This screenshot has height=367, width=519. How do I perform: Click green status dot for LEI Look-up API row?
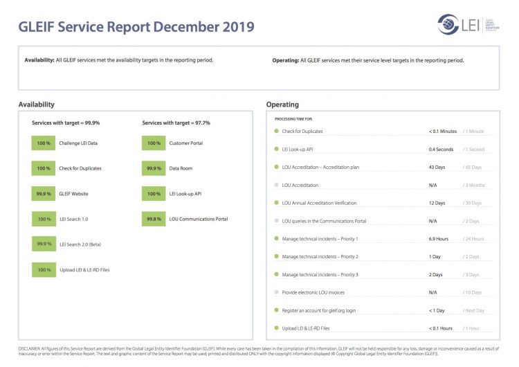(x=276, y=149)
